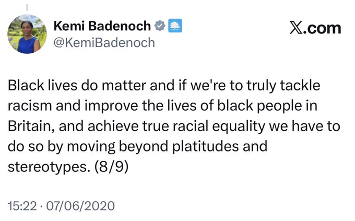Click the 07/06/2020 post date
Screen dimensions: 355x221
click(80, 206)
